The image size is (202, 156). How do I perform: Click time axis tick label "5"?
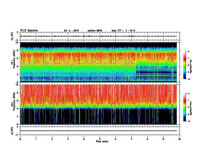[x=100, y=139]
